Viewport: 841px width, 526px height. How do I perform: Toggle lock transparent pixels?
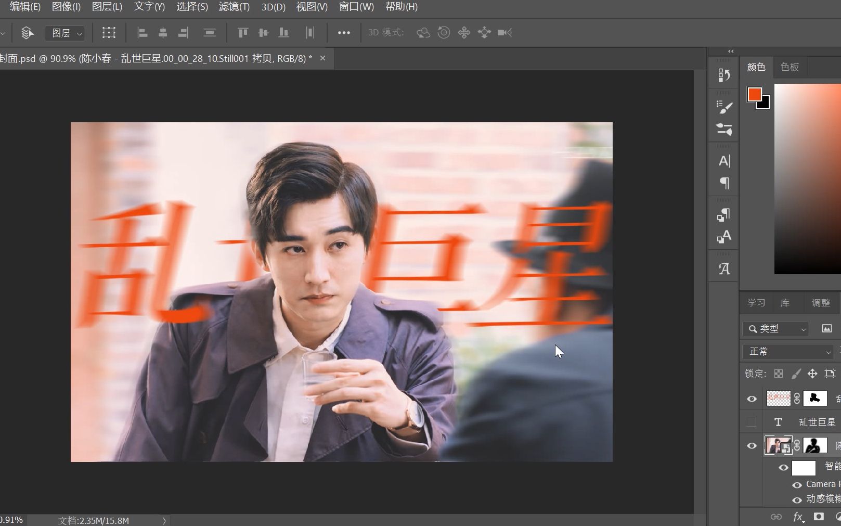pos(779,374)
